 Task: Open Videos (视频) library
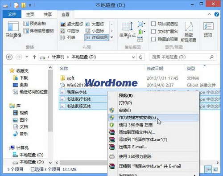tap(21, 113)
